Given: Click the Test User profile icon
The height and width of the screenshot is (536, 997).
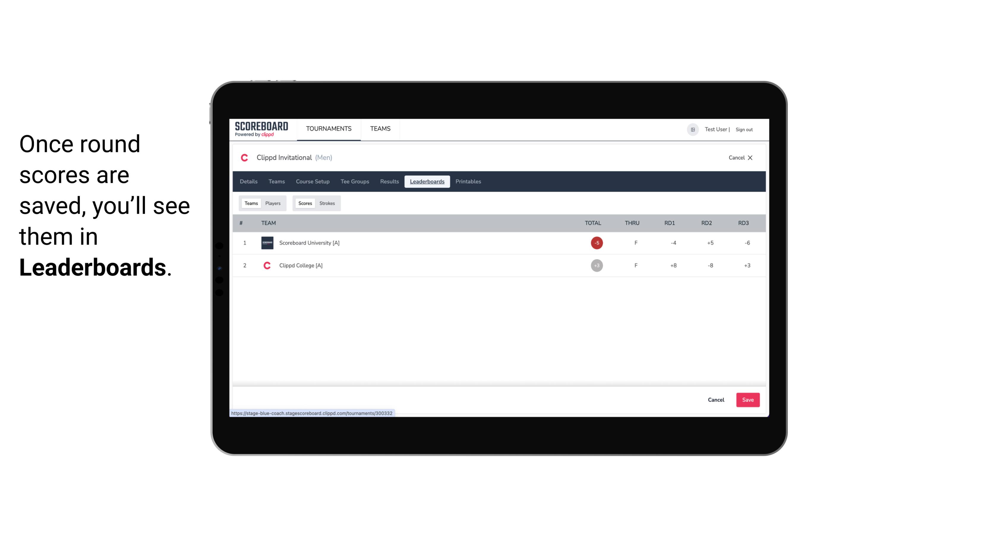Looking at the screenshot, I should (x=692, y=129).
